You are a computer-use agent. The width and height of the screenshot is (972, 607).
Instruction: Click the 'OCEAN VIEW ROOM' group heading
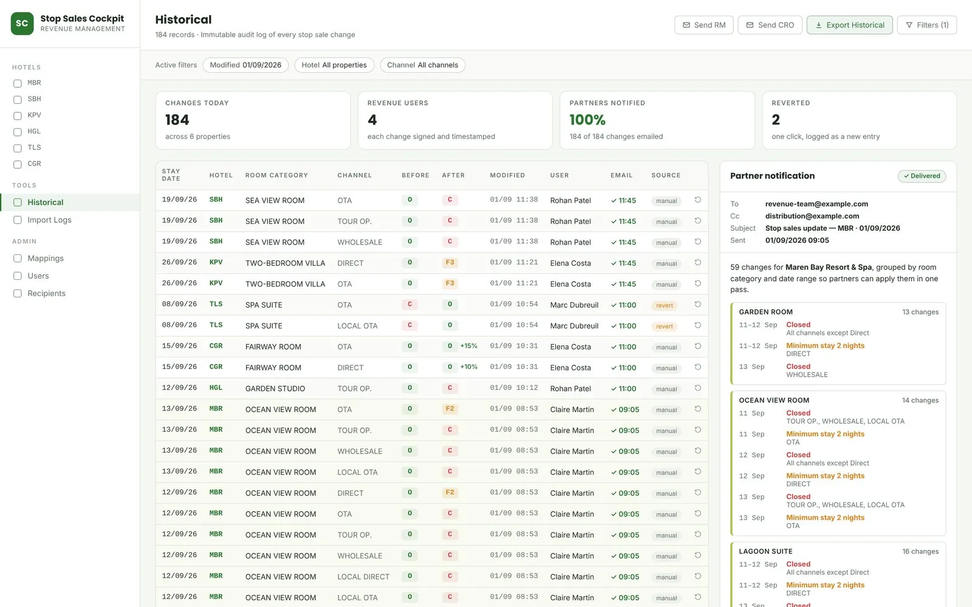tap(774, 401)
